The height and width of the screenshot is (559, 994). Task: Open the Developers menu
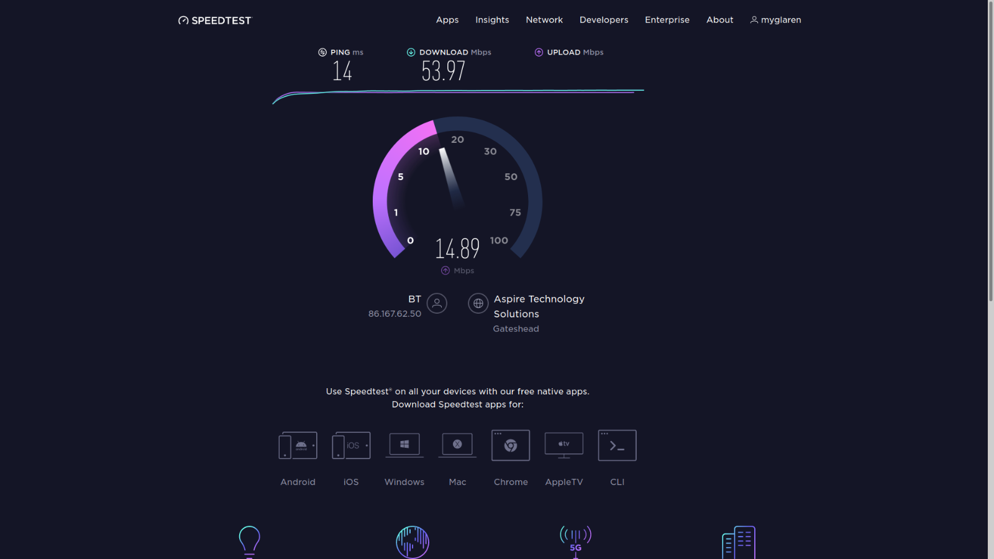(x=604, y=20)
